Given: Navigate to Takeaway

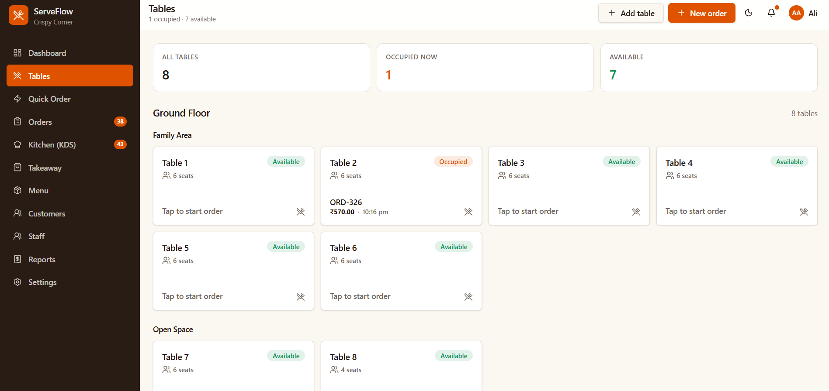Looking at the screenshot, I should (70, 168).
